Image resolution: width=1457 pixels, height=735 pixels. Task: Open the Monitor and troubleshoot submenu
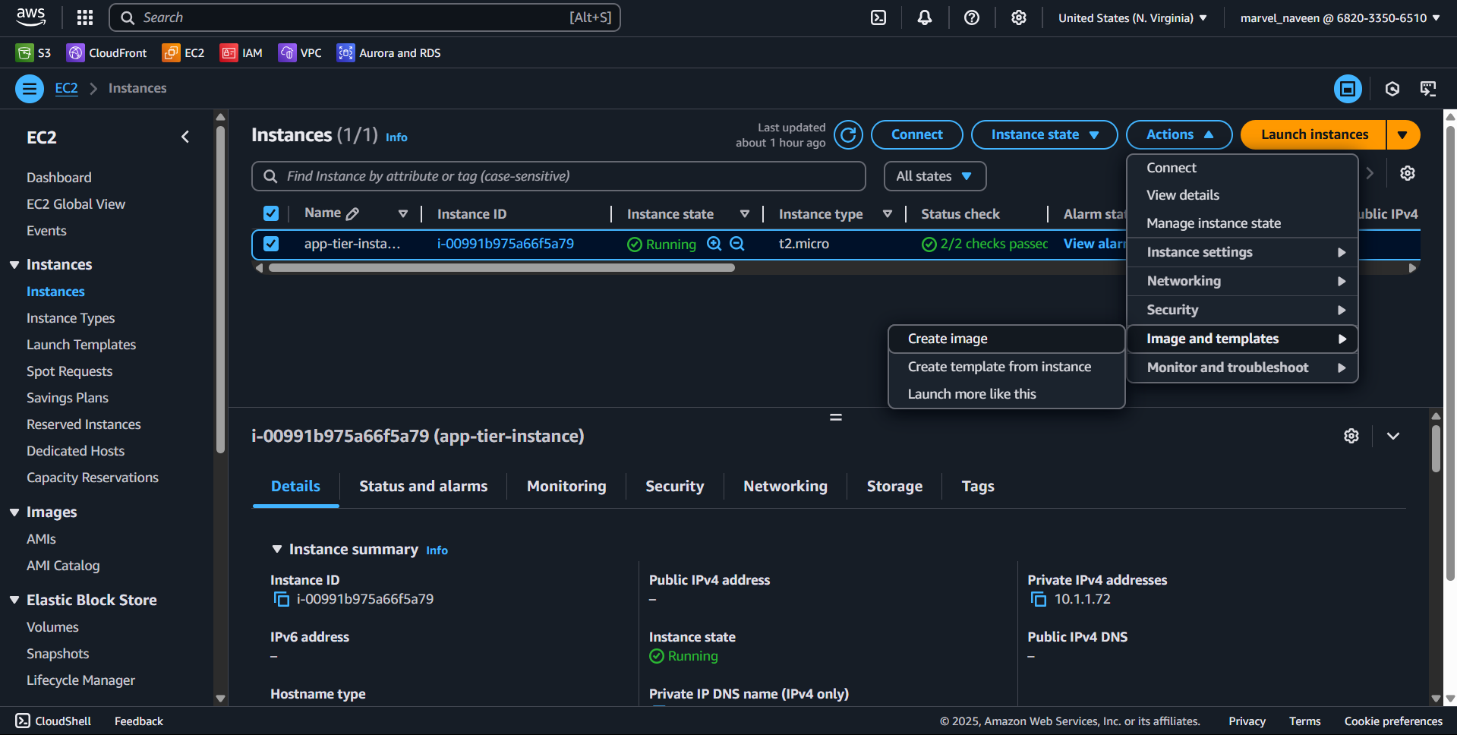tap(1242, 367)
